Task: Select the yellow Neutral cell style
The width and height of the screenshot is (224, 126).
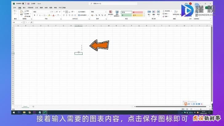Action: pos(138,15)
